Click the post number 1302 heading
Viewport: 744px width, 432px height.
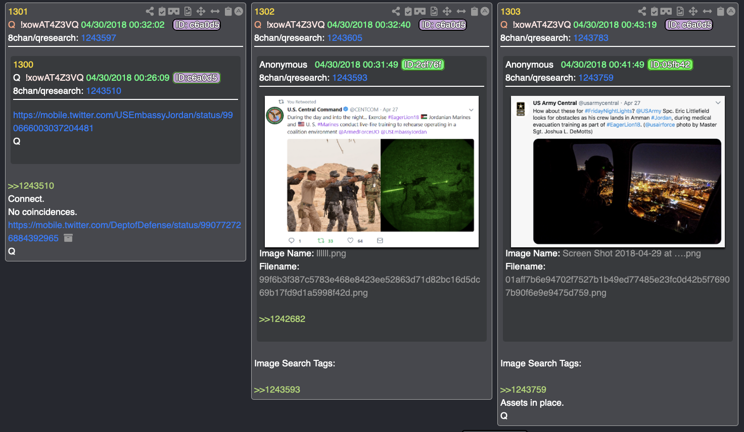(264, 12)
